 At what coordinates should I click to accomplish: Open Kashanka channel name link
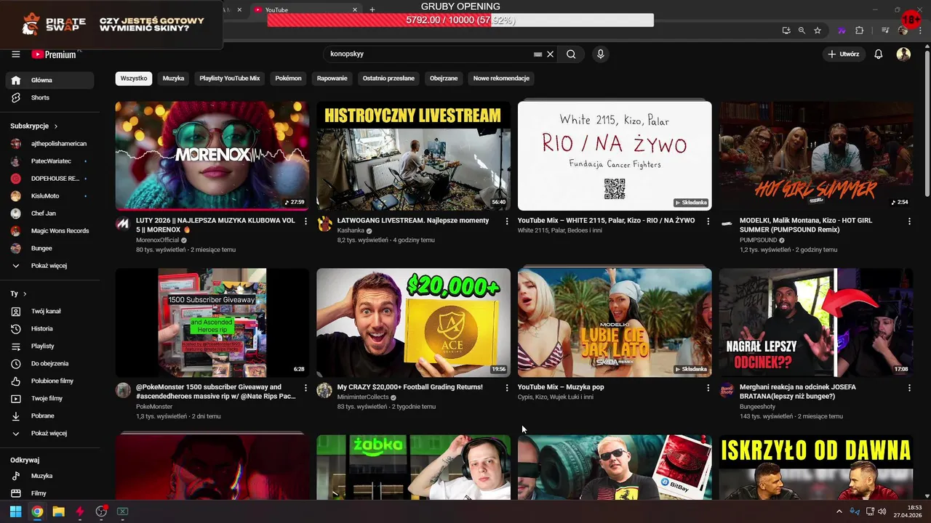351,231
